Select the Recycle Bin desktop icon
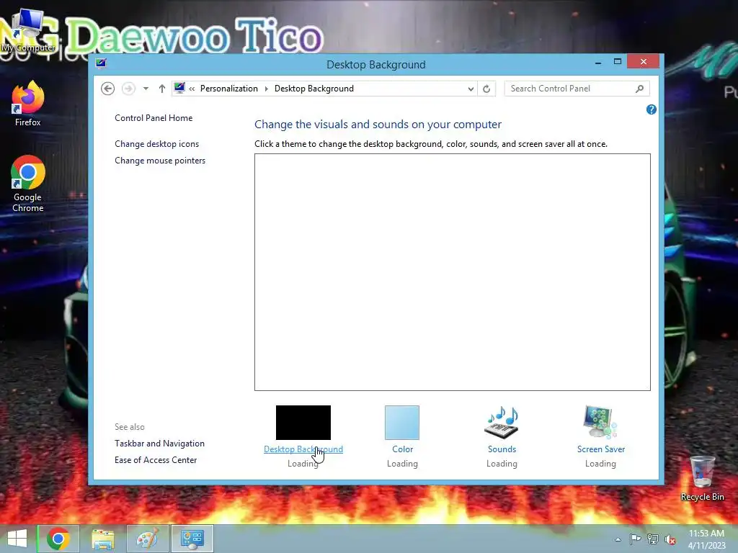The height and width of the screenshot is (553, 738). (x=702, y=478)
